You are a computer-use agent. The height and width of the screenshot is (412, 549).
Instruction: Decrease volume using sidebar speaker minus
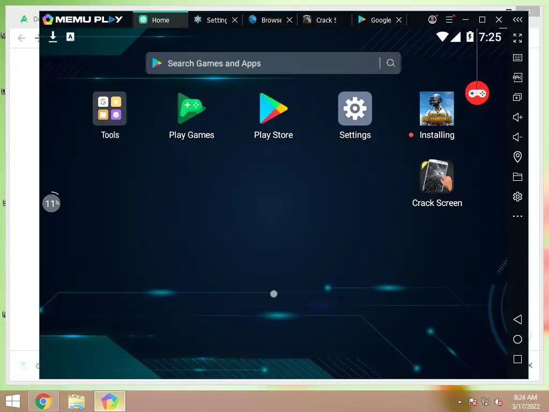click(x=517, y=137)
